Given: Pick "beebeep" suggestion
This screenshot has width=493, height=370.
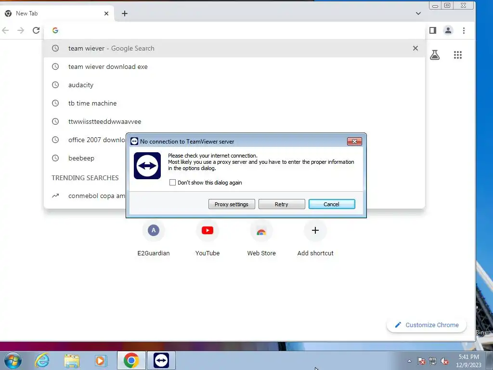Looking at the screenshot, I should click(x=85, y=158).
